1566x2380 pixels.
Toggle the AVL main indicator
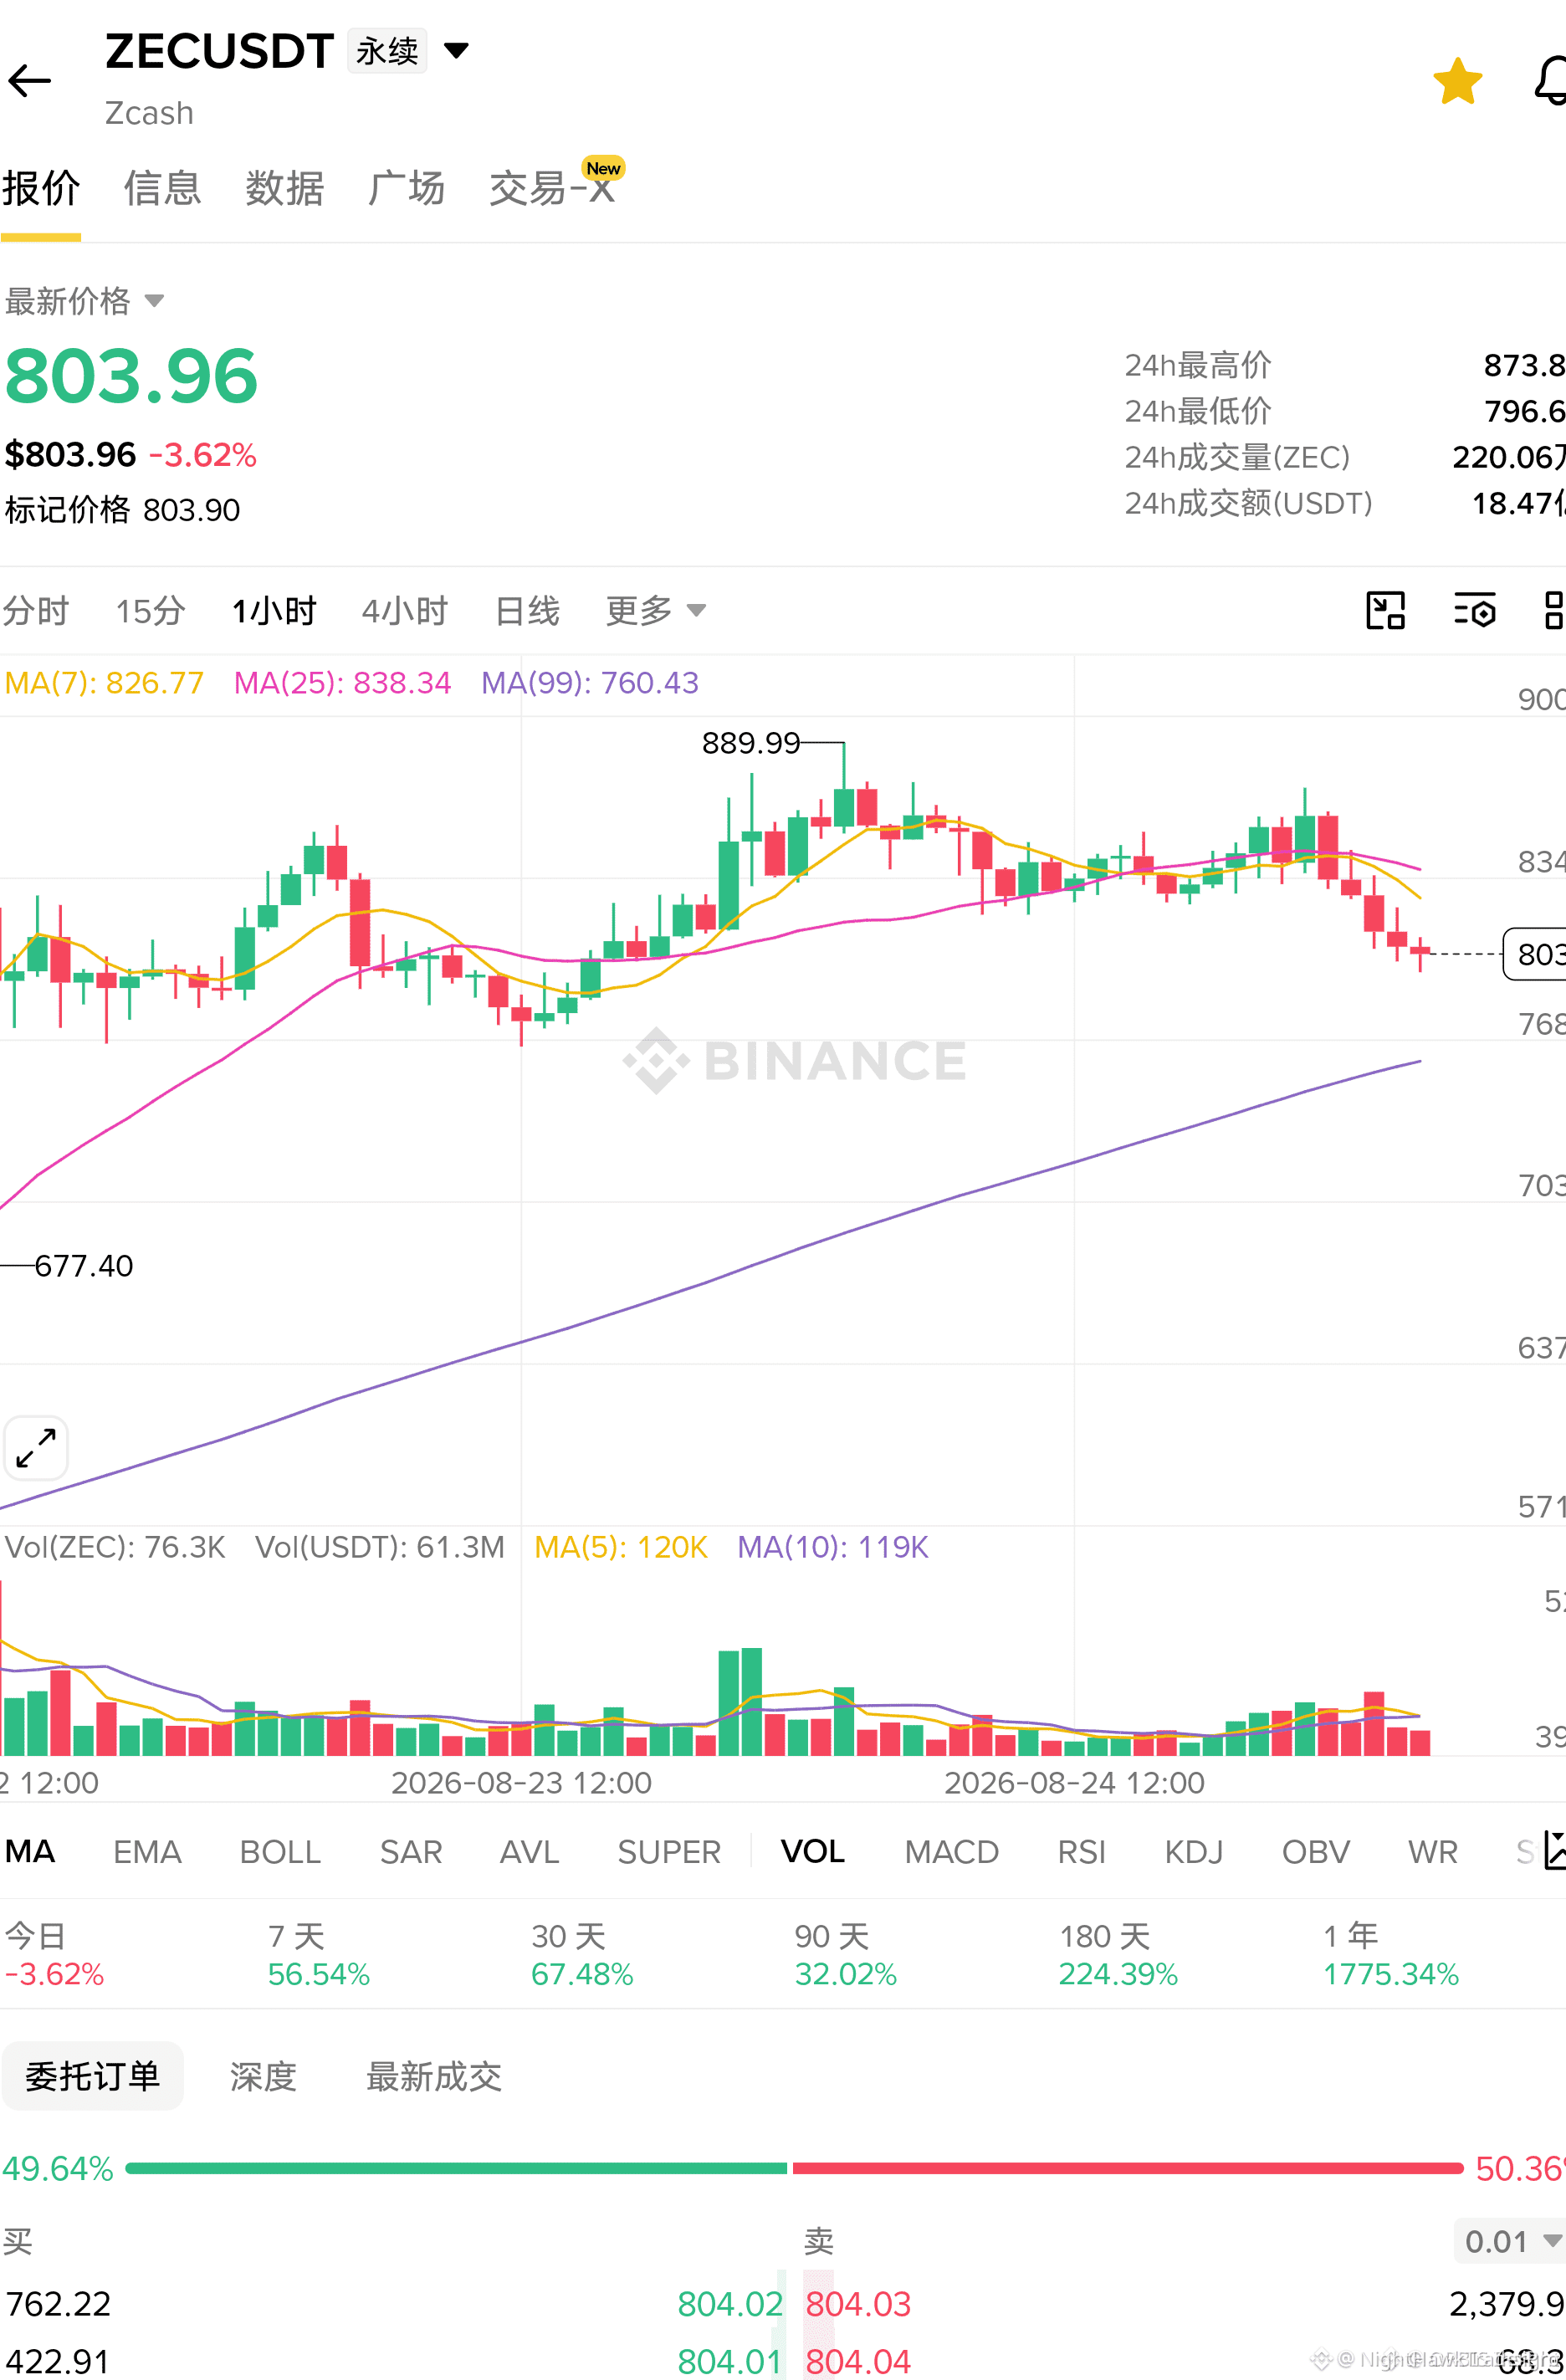(x=529, y=1851)
